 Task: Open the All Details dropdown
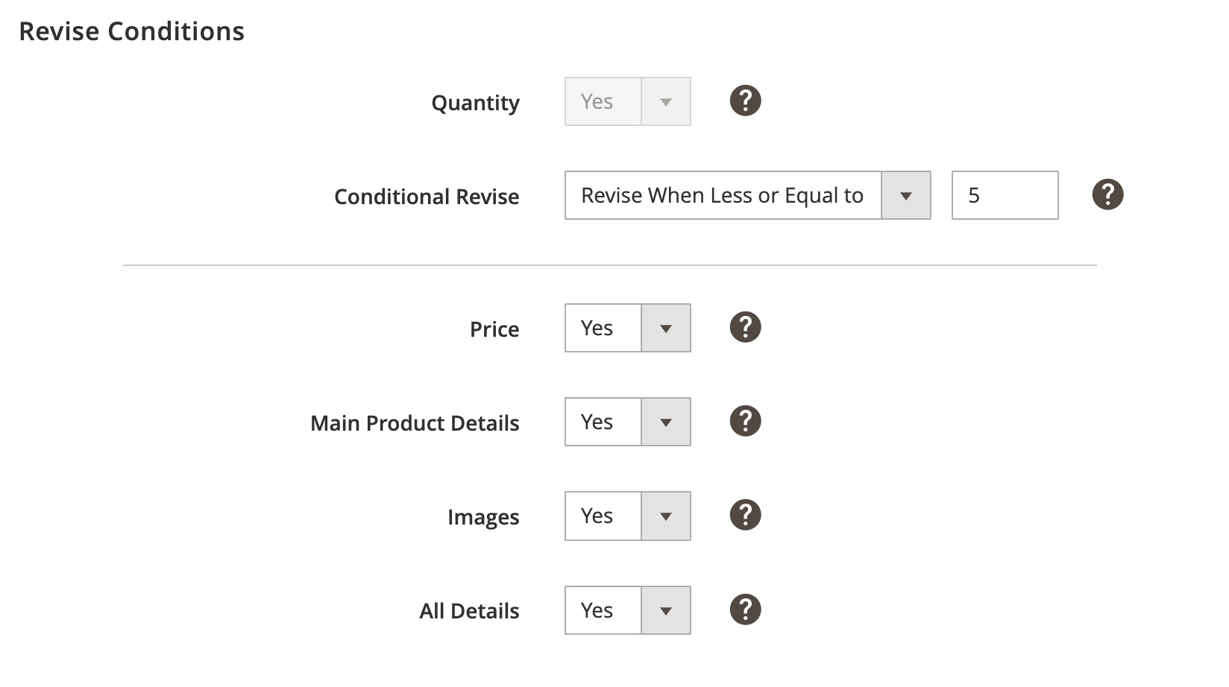(628, 610)
